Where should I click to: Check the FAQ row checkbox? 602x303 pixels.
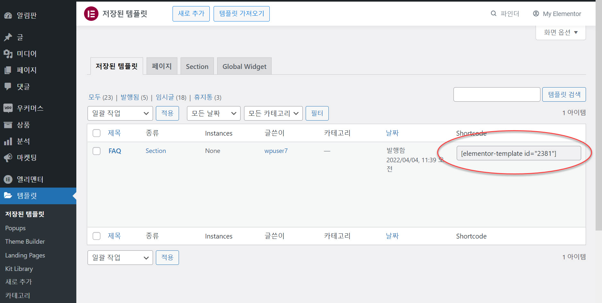(97, 151)
